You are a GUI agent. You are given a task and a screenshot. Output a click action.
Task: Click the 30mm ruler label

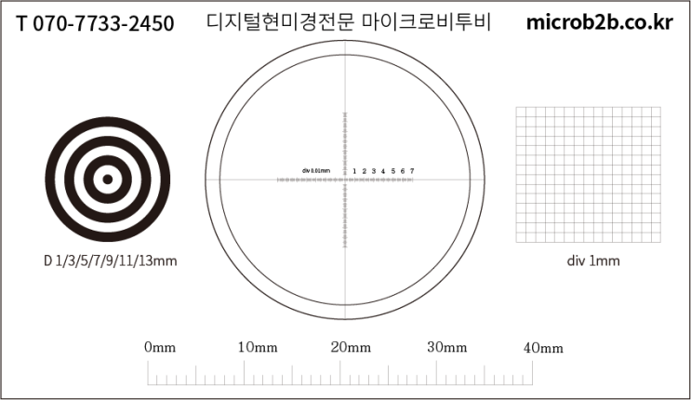[446, 348]
